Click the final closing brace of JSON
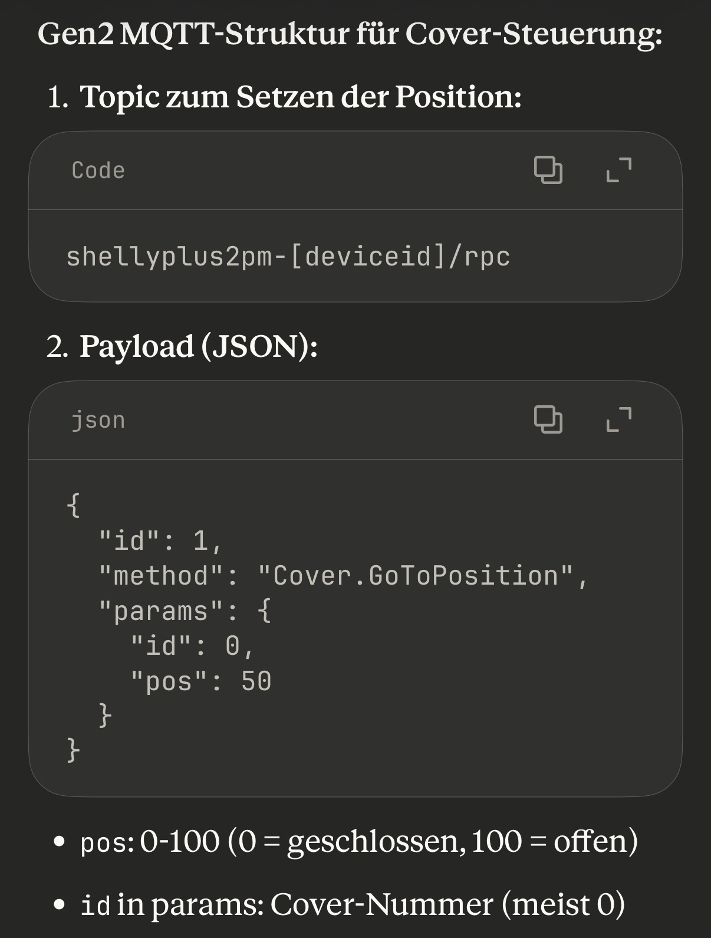Screen dimensions: 711x938 [73, 750]
